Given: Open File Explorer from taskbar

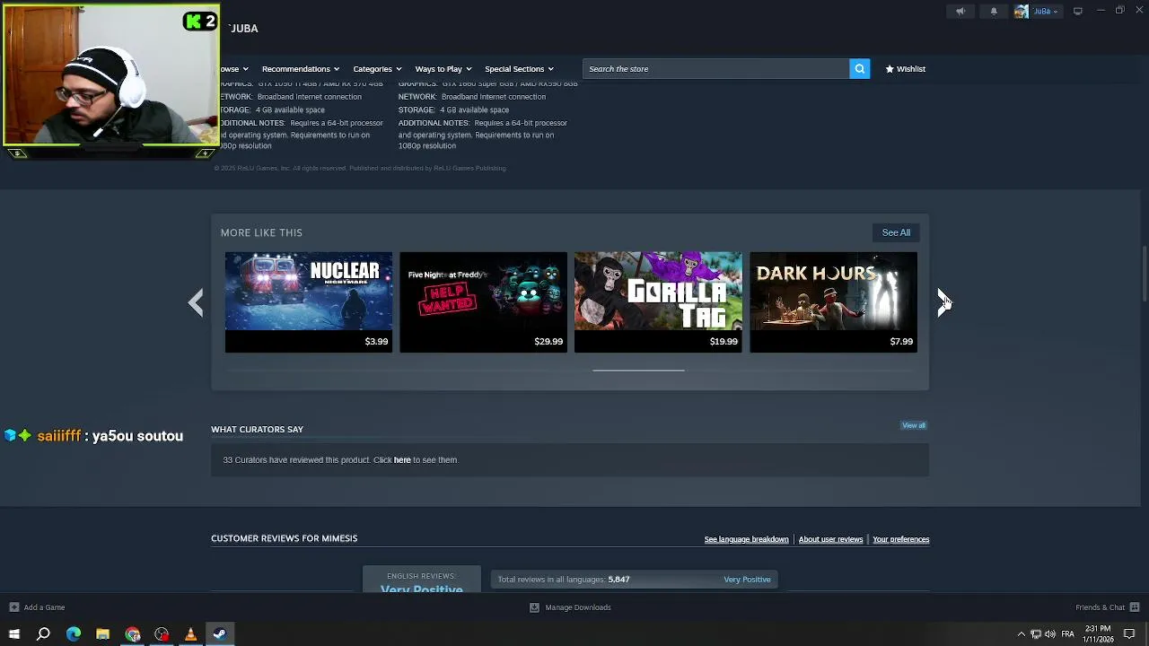Looking at the screenshot, I should point(102,634).
